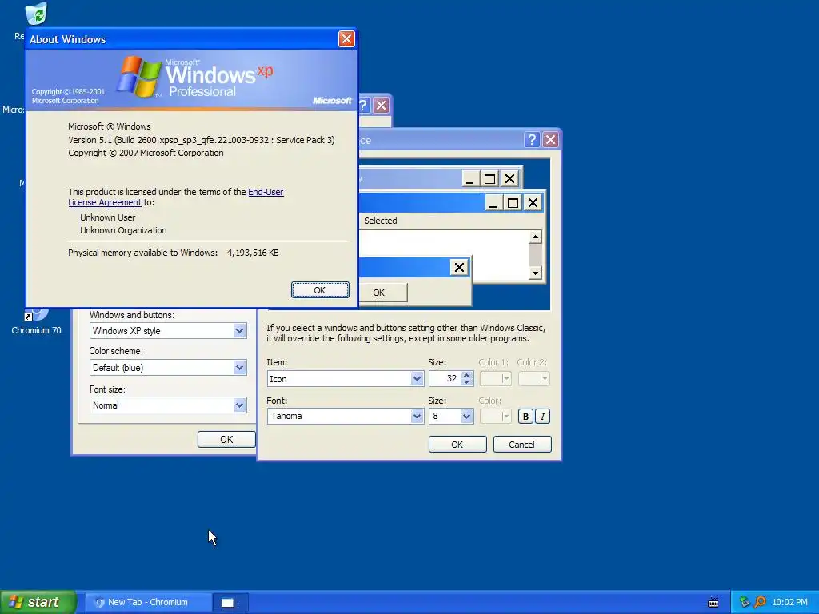Increase the Item size spinner value
Viewport: 819px width, 614px height.
click(x=466, y=375)
